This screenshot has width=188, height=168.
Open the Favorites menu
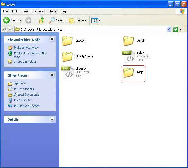click(x=39, y=11)
